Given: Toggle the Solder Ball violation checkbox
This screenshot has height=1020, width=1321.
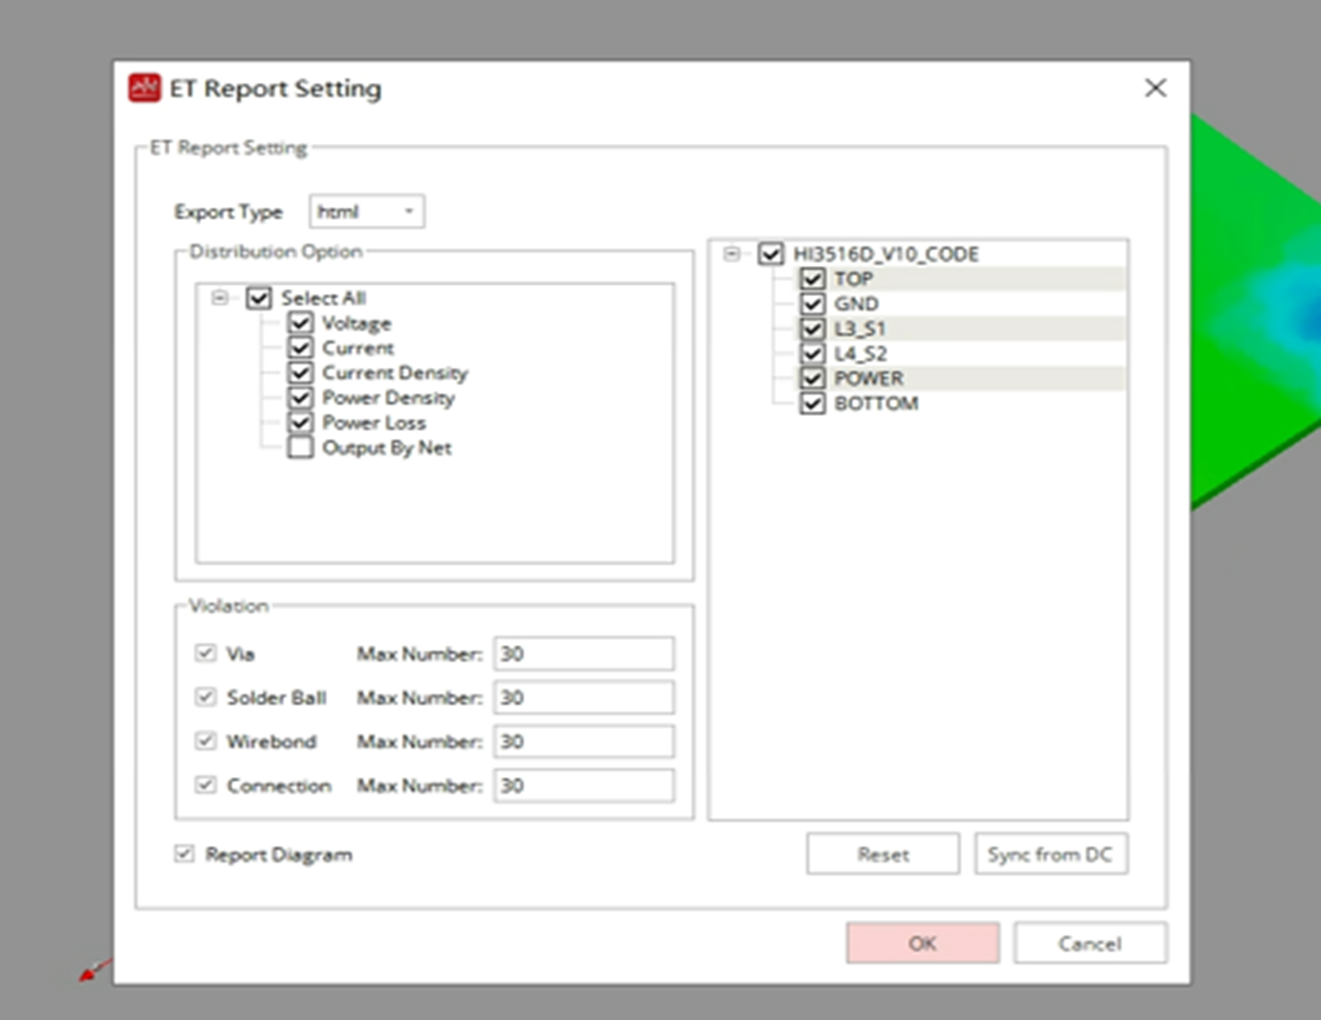Looking at the screenshot, I should (x=206, y=697).
